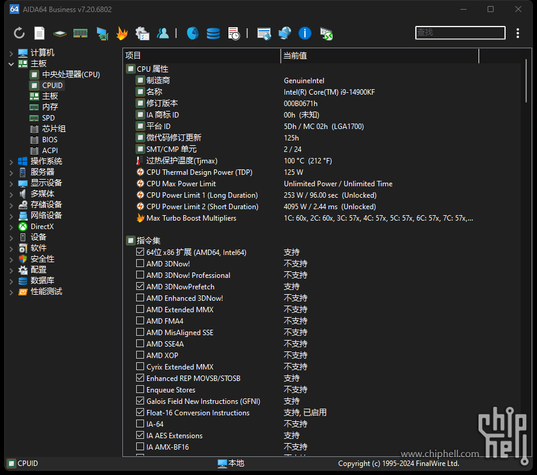Screen dimensions: 537x475
Task: Click the 本地 status bar entry
Action: pos(231,464)
